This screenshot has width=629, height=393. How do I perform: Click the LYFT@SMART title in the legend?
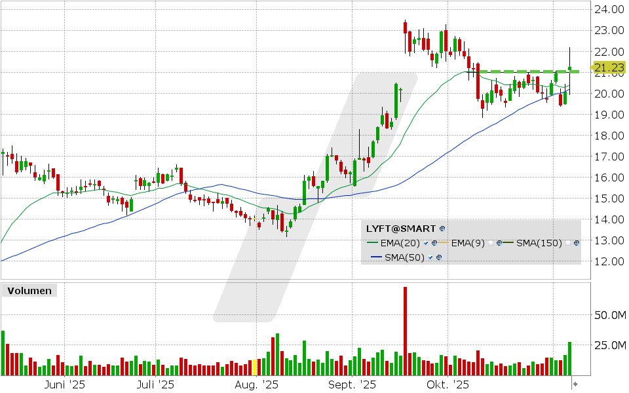pyautogui.click(x=401, y=229)
